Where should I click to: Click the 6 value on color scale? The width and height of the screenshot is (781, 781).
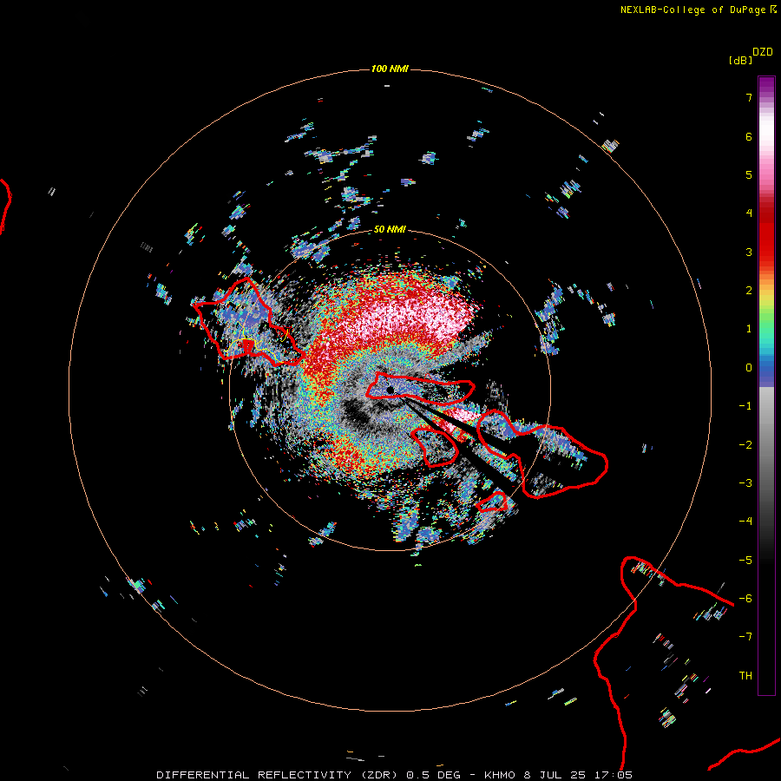[x=749, y=136]
